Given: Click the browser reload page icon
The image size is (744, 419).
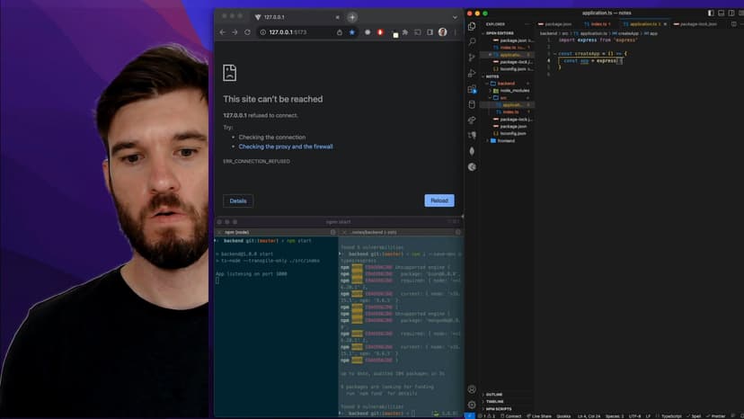Looking at the screenshot, I should tap(248, 32).
